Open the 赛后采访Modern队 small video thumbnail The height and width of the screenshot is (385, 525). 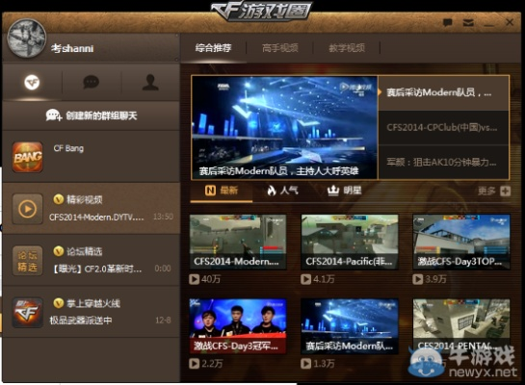coord(350,326)
